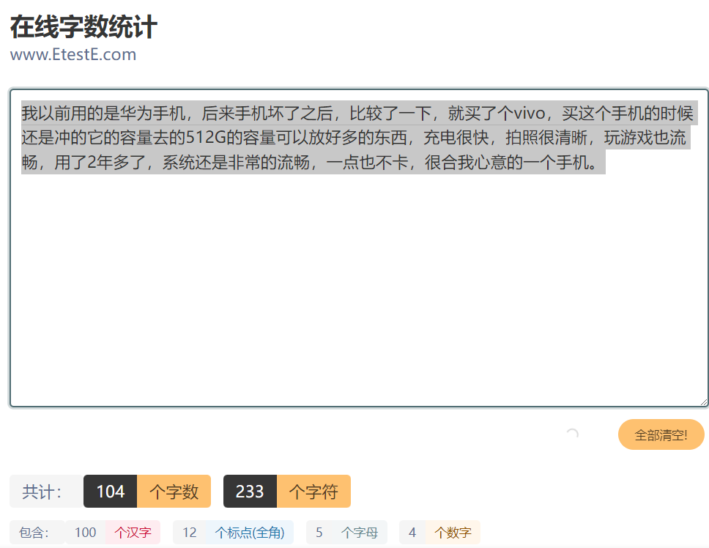Click the 233 character count value
Image resolution: width=709 pixels, height=548 pixels.
[250, 492]
